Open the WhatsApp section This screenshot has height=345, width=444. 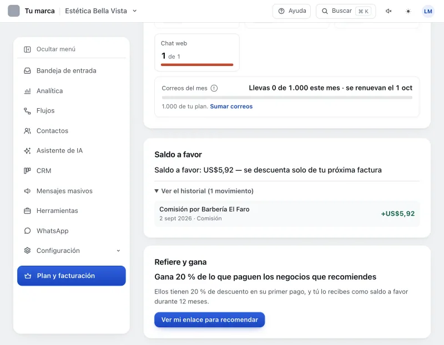pyautogui.click(x=72, y=231)
